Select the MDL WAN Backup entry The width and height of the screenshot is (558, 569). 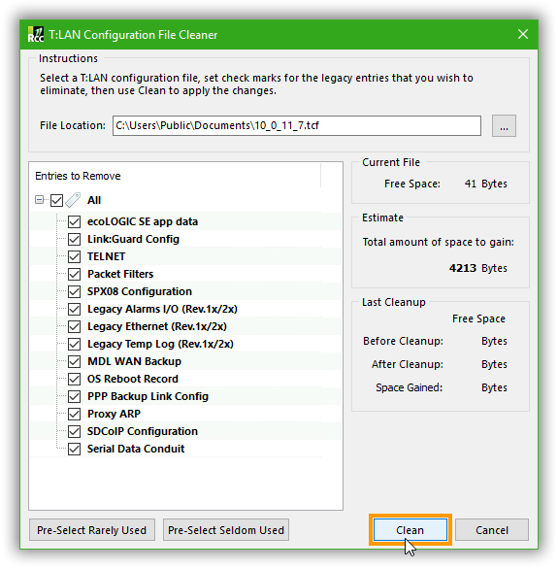click(134, 361)
